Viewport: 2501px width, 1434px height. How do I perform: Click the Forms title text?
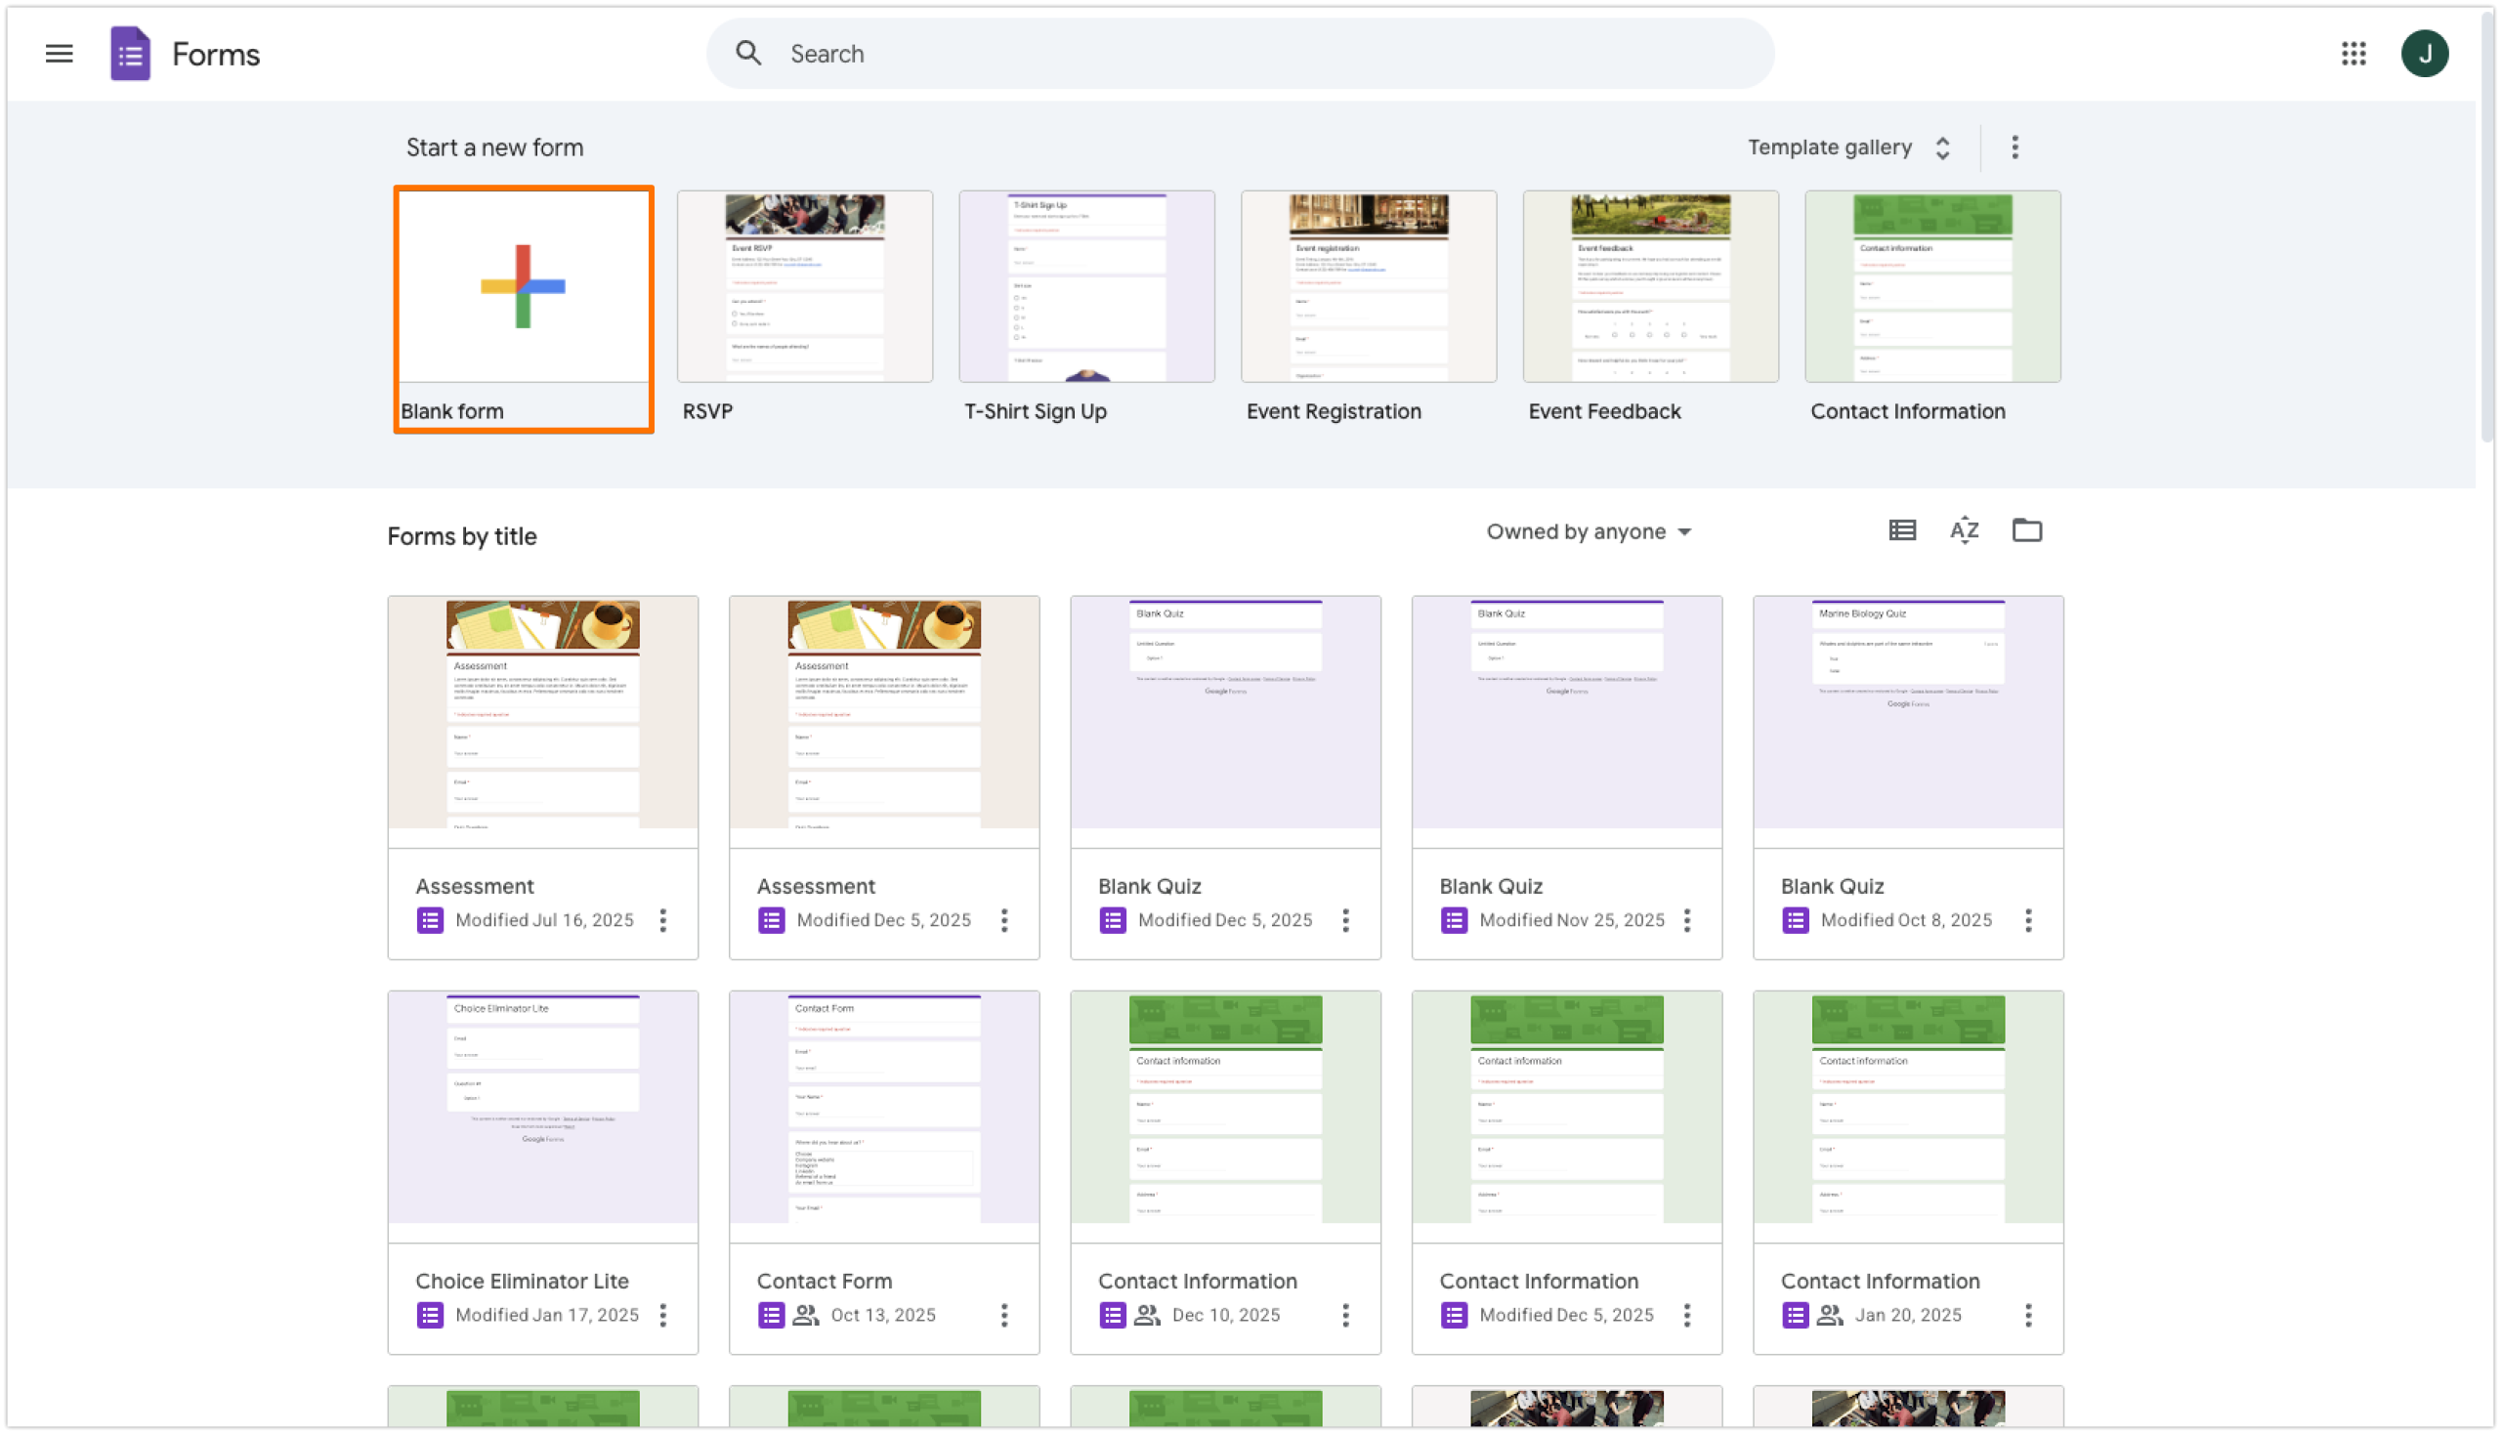216,54
